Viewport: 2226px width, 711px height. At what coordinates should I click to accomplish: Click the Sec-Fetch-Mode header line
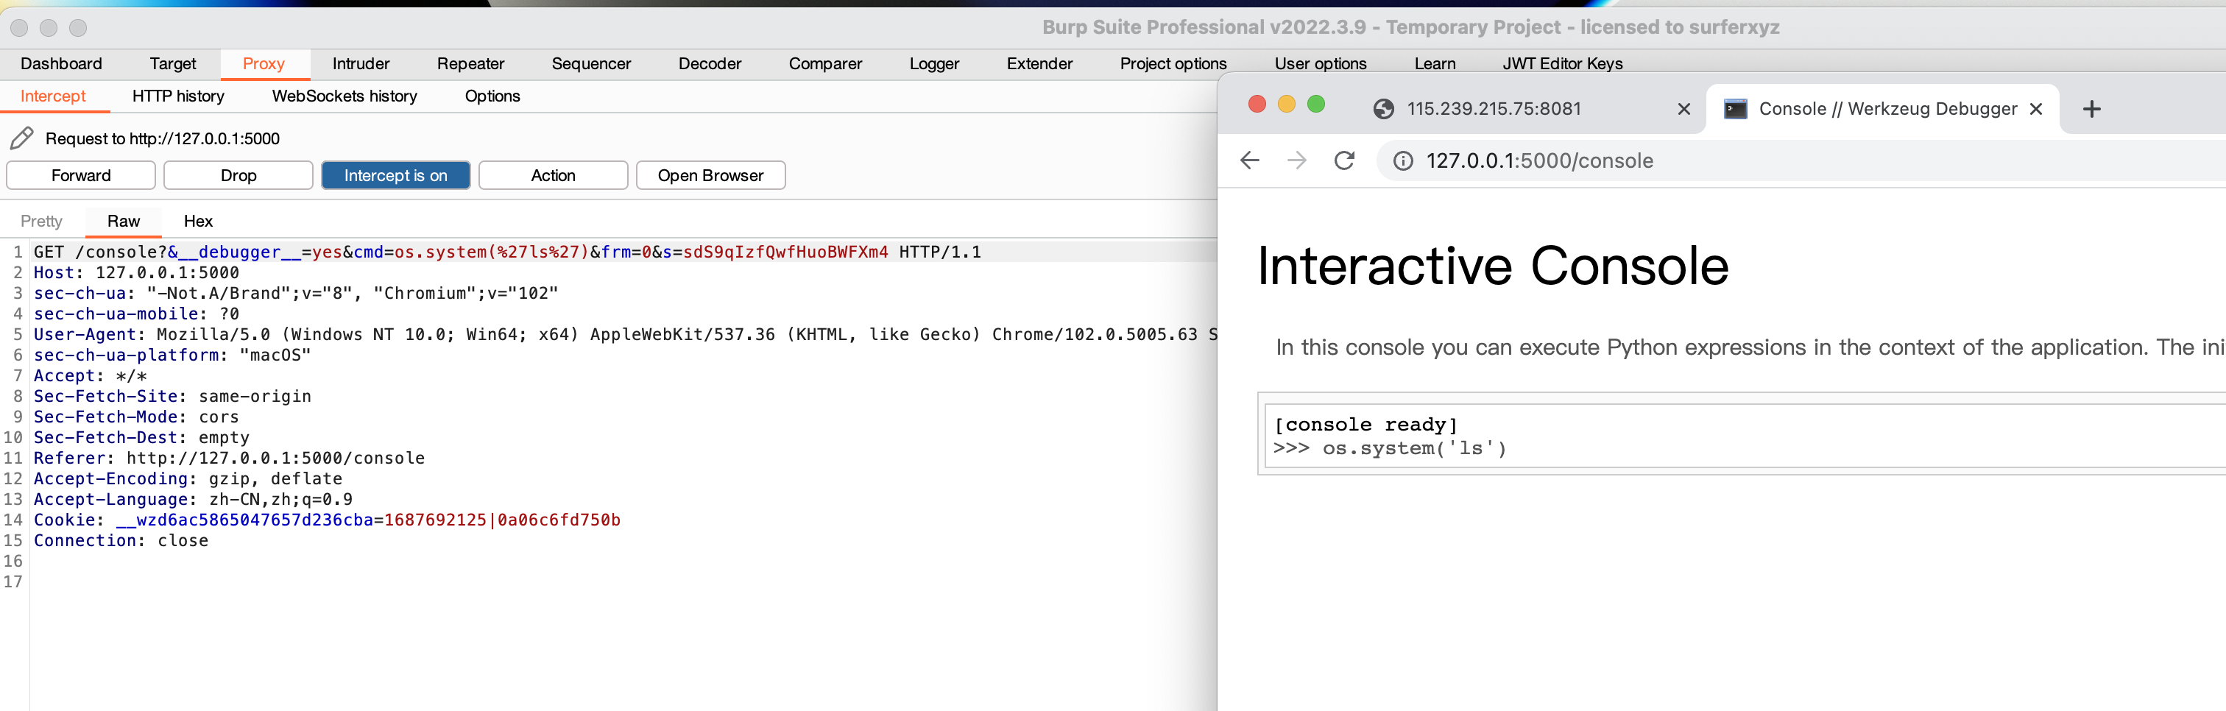pyautogui.click(x=136, y=417)
